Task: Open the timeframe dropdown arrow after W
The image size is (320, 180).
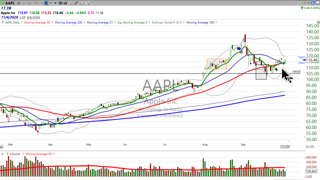Action: [55, 3]
